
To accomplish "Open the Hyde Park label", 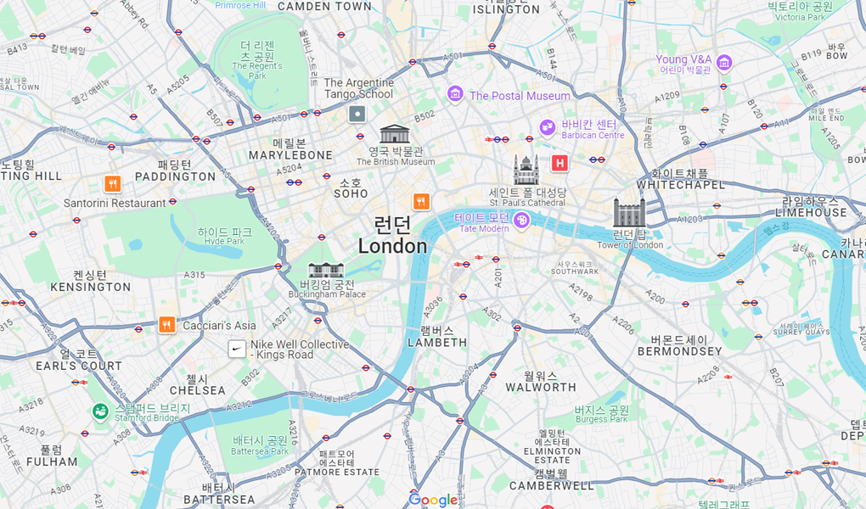I will (224, 237).
